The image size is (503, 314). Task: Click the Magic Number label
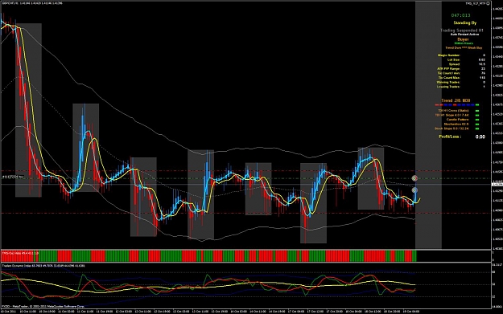point(449,55)
